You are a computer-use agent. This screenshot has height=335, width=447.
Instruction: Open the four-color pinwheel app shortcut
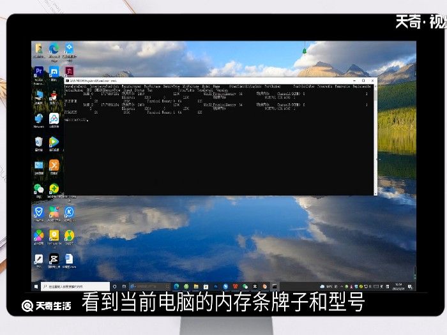tap(39, 237)
